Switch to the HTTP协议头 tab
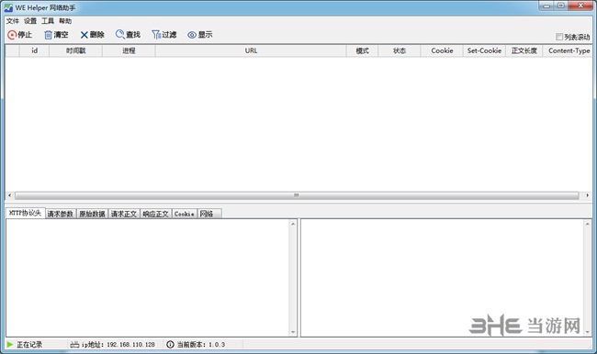 click(25, 213)
